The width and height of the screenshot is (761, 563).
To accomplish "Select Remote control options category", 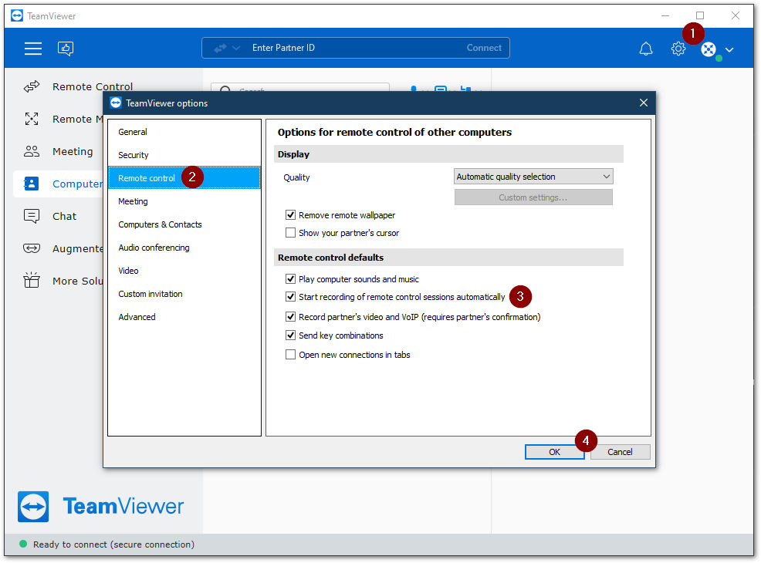I will [184, 178].
